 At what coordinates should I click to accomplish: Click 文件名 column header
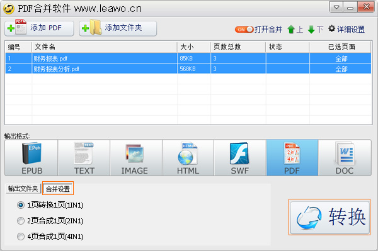pyautogui.click(x=105, y=47)
